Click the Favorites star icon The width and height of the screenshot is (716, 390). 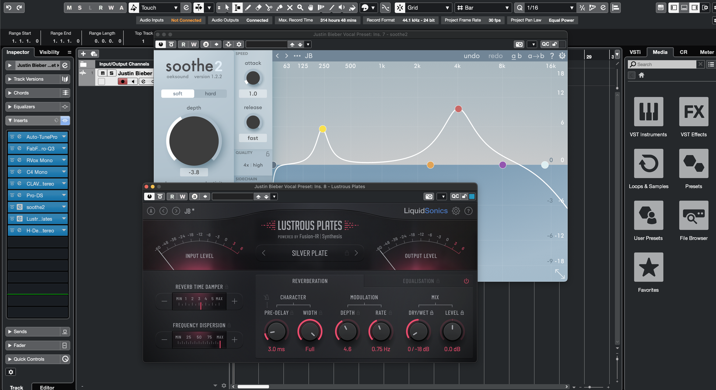(648, 267)
